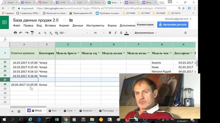Increase decimal places button
This screenshot has height=123, width=220.
point(56,33)
